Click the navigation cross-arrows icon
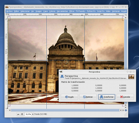This screenshot has width=139, height=123. 126,110
